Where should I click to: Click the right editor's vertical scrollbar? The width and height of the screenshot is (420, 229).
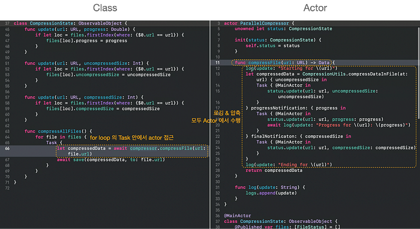pos(418,72)
